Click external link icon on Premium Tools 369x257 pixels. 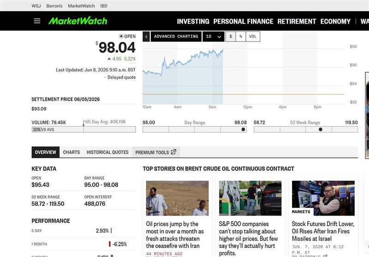(x=173, y=152)
